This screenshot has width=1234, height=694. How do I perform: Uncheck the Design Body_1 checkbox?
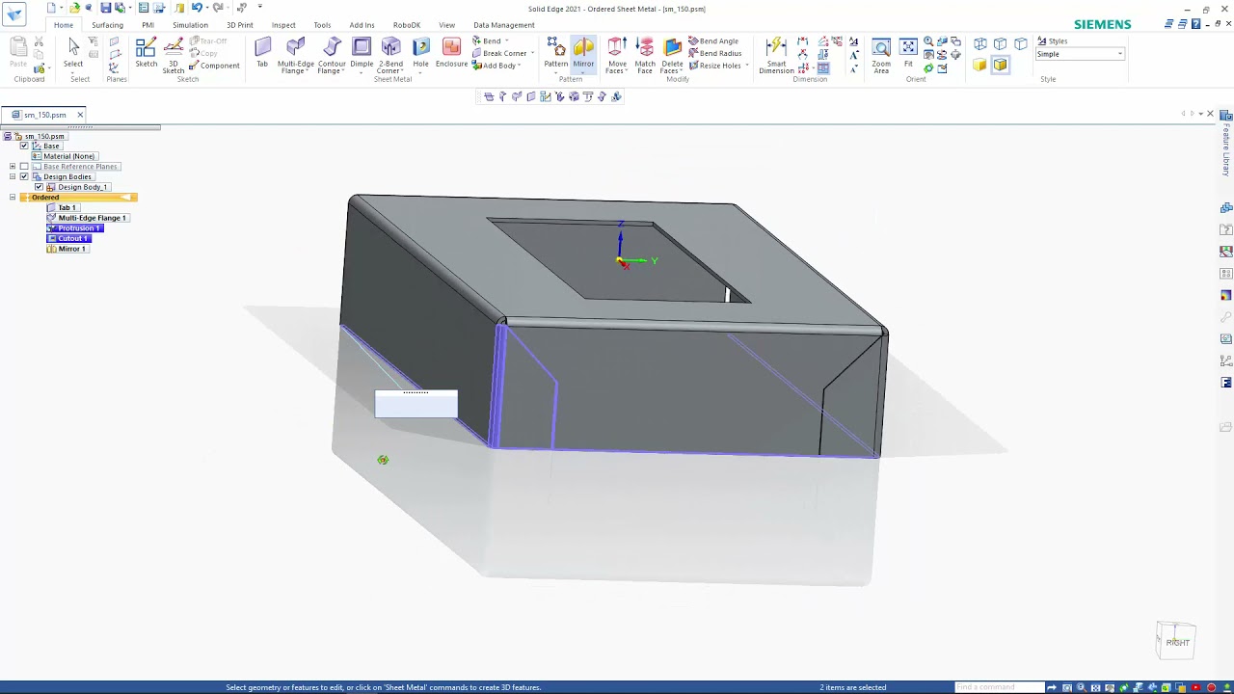[39, 187]
